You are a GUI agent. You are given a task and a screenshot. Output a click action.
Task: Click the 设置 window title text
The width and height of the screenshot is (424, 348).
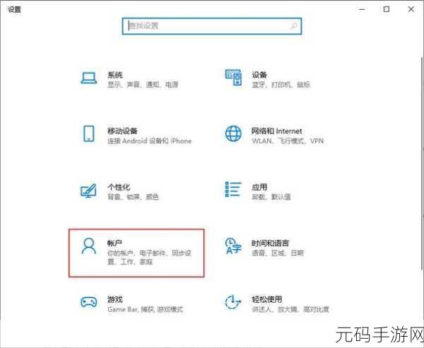click(x=15, y=9)
